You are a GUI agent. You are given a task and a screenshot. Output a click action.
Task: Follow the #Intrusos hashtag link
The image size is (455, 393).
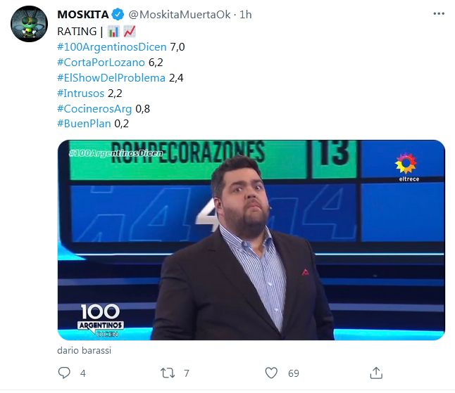tap(81, 94)
